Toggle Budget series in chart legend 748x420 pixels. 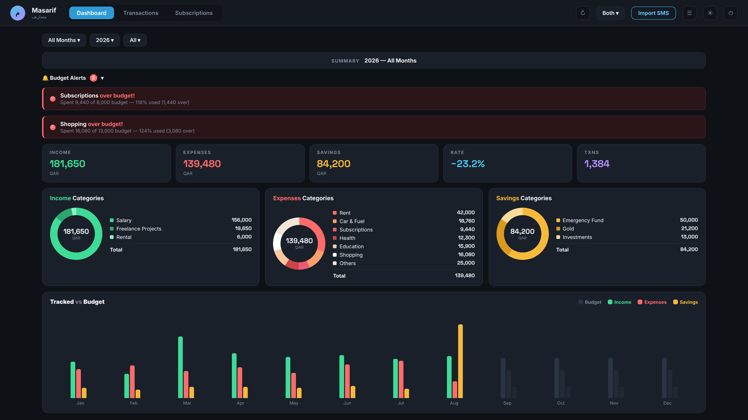point(590,302)
